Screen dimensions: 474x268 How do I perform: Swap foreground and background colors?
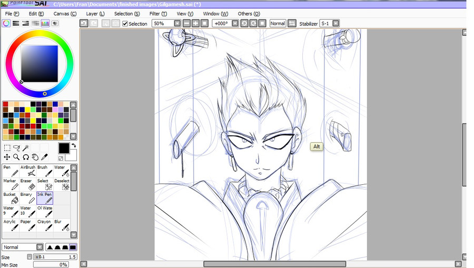[x=73, y=146]
